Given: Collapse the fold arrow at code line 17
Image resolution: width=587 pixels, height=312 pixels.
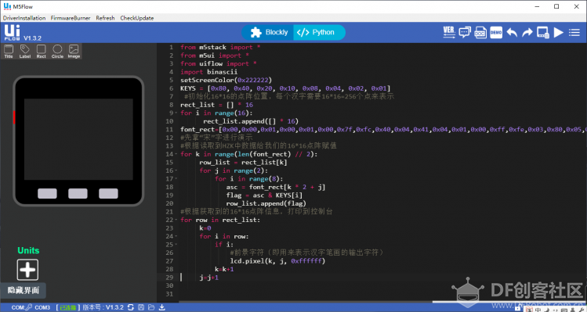Looking at the screenshot, I should coord(176,179).
